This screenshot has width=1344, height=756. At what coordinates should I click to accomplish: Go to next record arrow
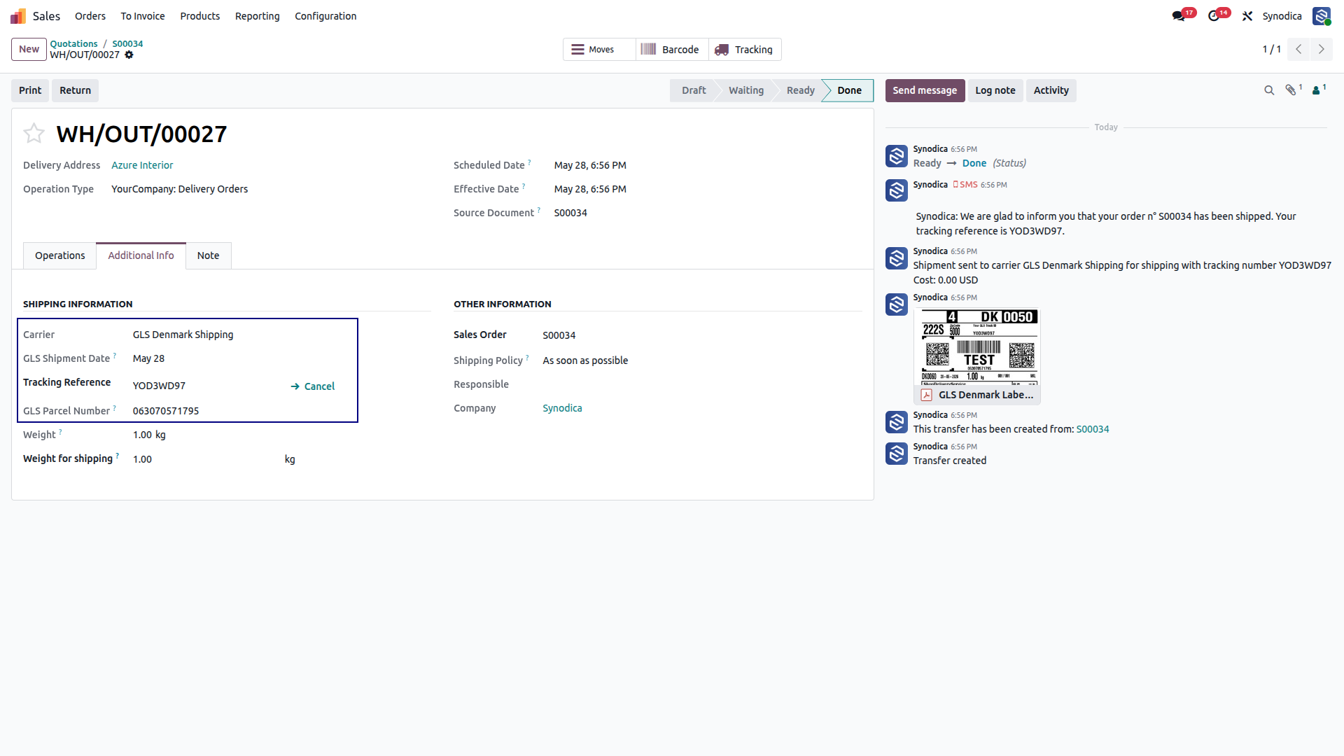coord(1322,49)
